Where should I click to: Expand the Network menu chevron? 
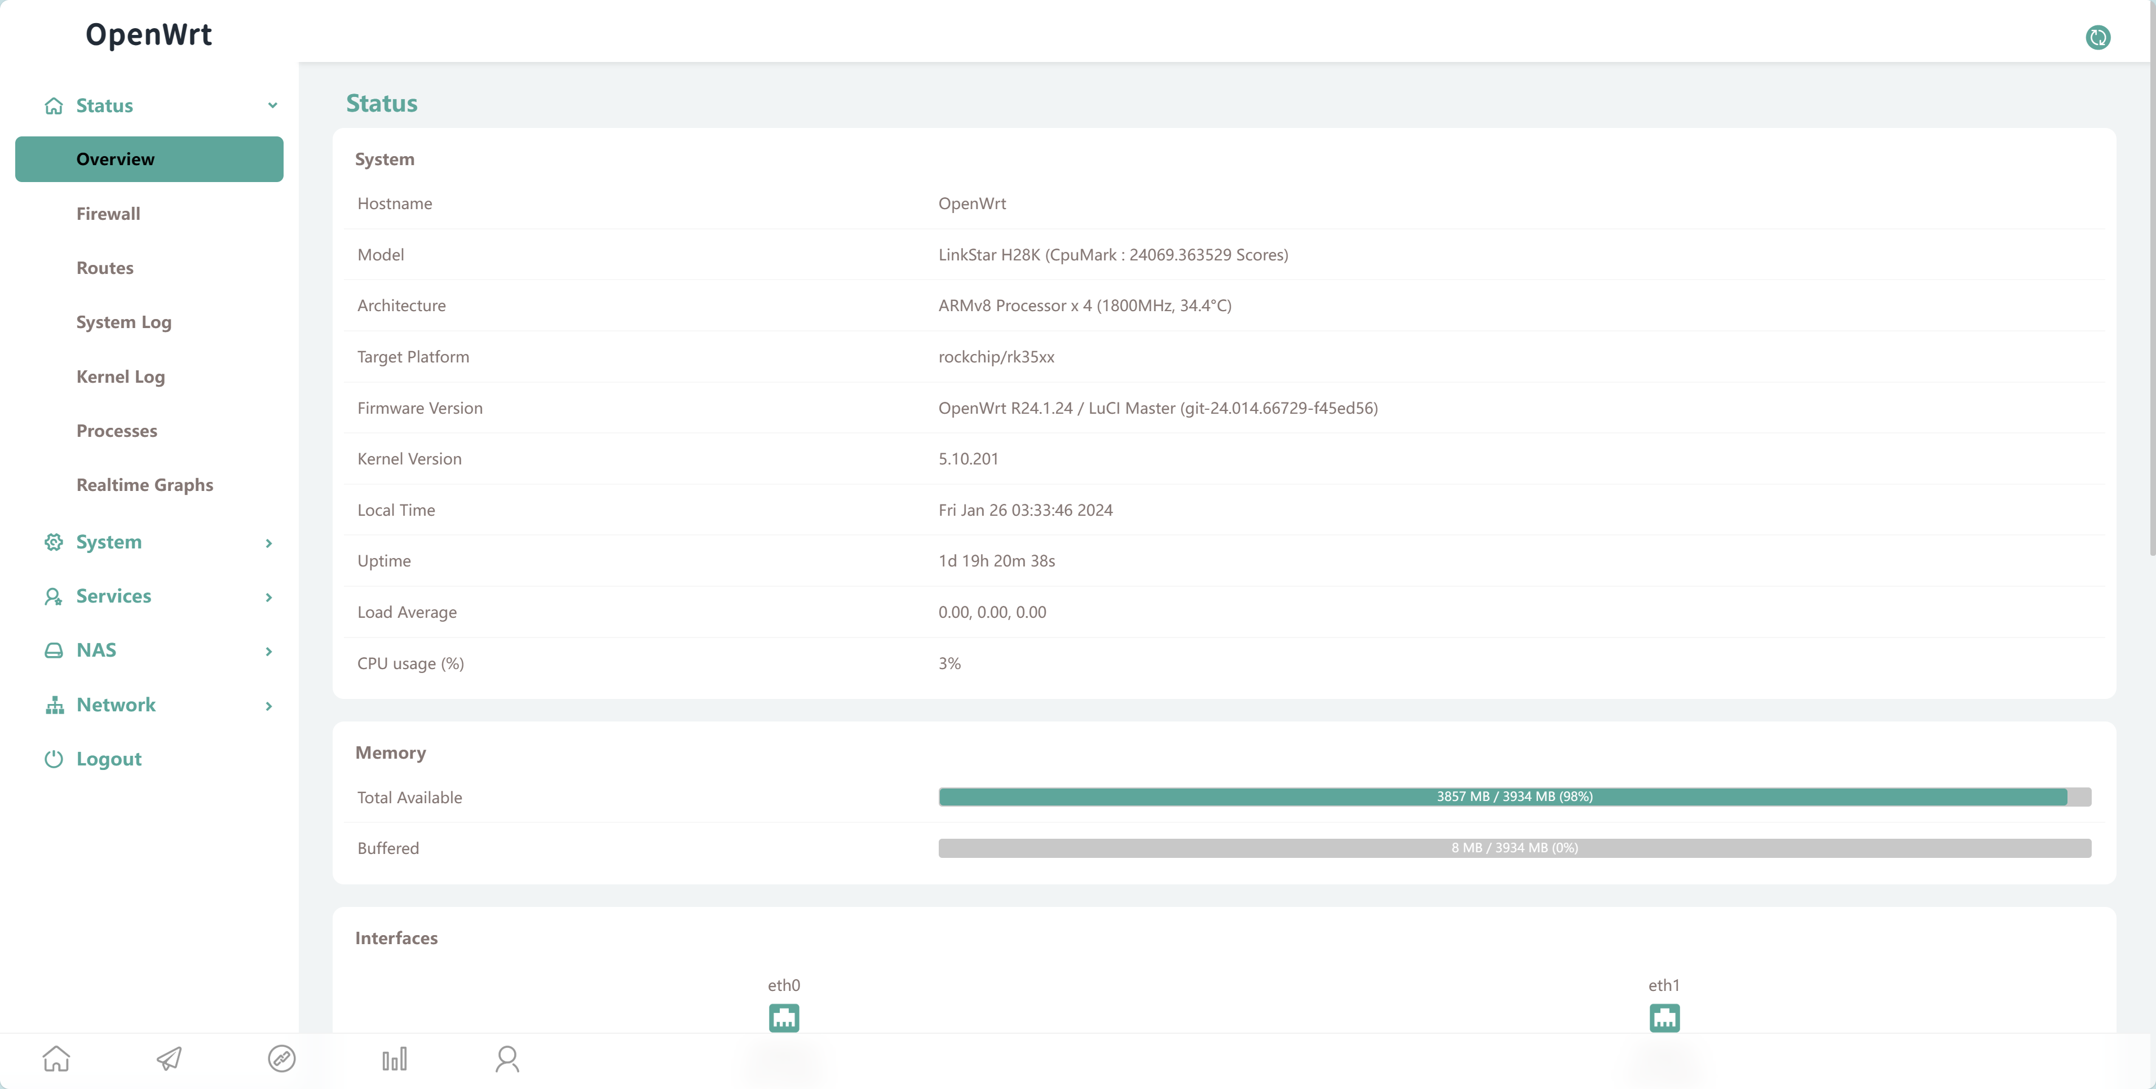point(269,706)
